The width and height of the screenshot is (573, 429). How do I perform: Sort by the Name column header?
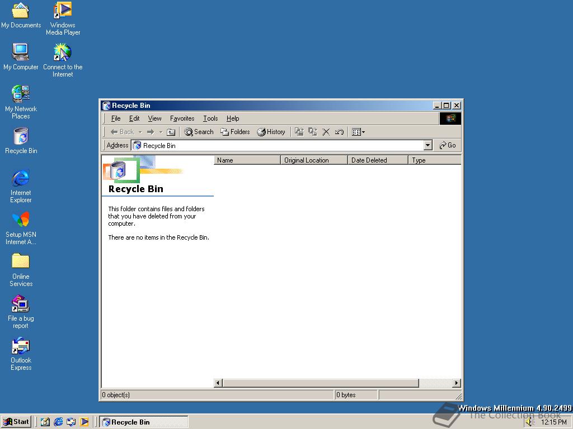pos(247,160)
